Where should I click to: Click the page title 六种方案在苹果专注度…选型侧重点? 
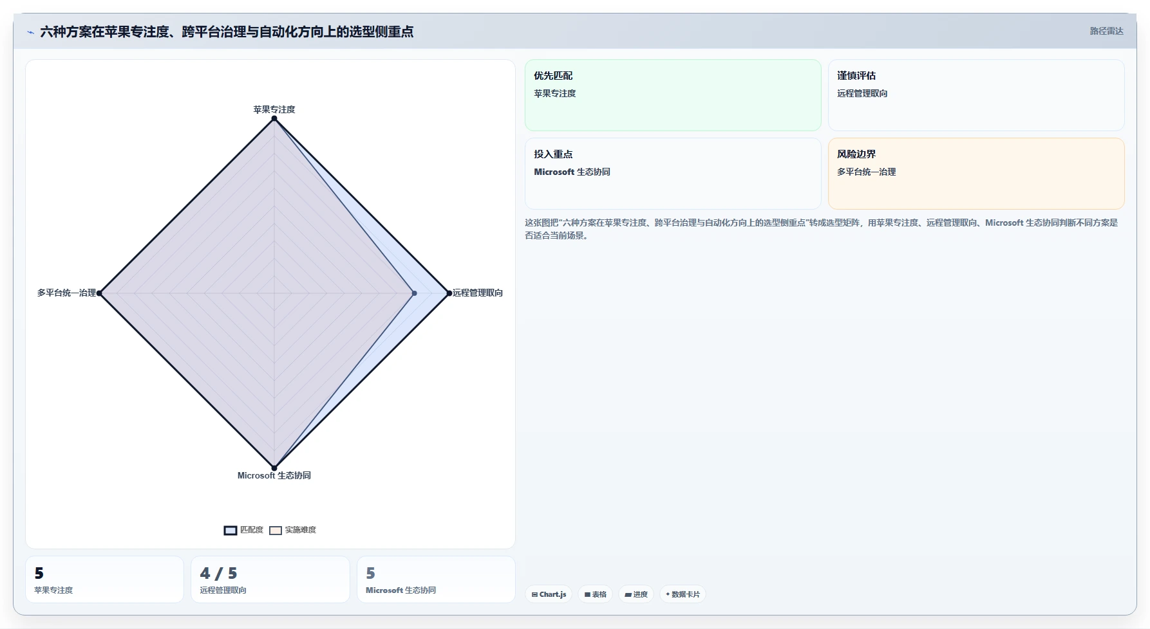pos(227,32)
